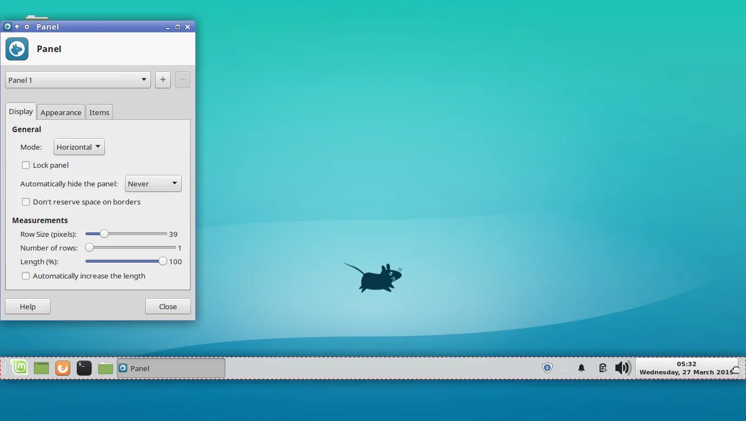The height and width of the screenshot is (421, 746).
Task: Open the Panel 1 selector dropdown
Action: pyautogui.click(x=78, y=80)
